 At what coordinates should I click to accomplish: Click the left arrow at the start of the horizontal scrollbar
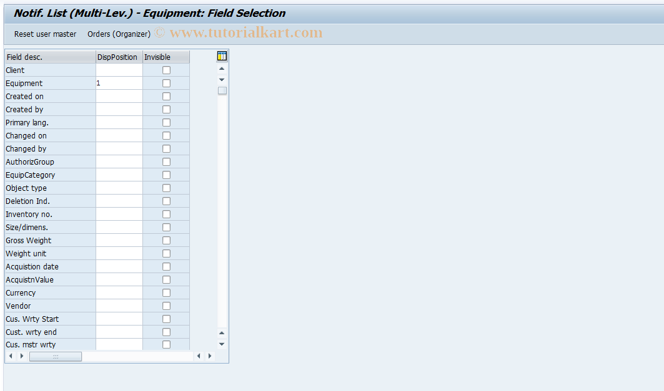click(11, 356)
